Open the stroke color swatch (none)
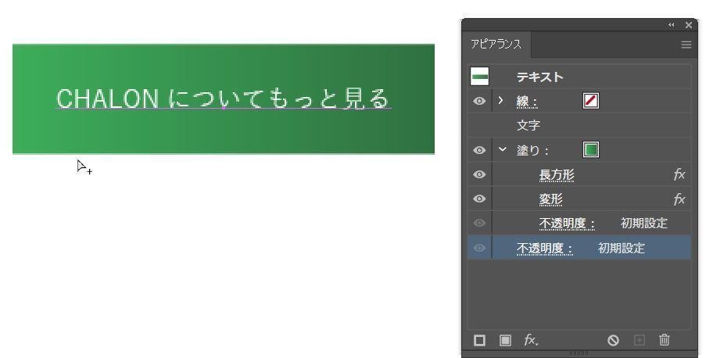 591,101
